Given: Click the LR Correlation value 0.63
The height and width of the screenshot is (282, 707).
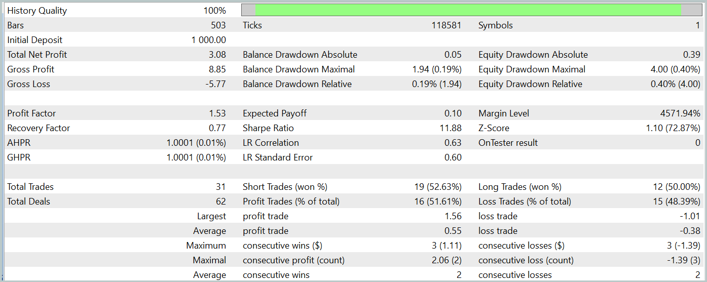Looking at the screenshot, I should (x=453, y=143).
